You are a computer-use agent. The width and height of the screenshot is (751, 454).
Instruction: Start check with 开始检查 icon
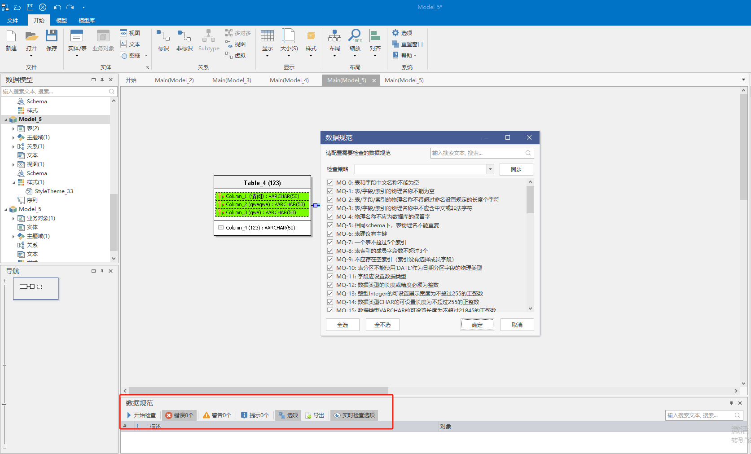click(141, 415)
